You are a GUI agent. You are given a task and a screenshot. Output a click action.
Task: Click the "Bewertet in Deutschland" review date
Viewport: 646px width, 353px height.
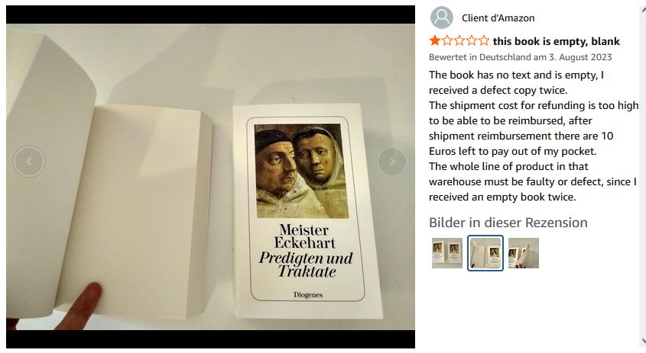[520, 57]
